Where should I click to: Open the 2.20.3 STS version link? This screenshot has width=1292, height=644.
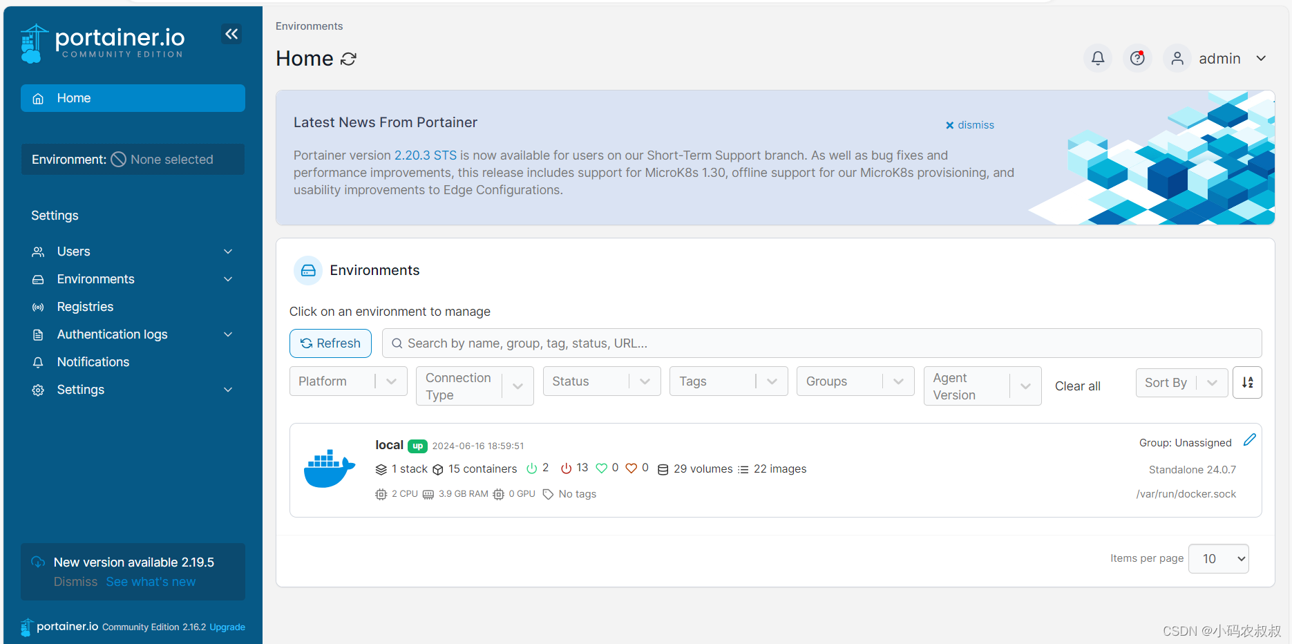426,155
